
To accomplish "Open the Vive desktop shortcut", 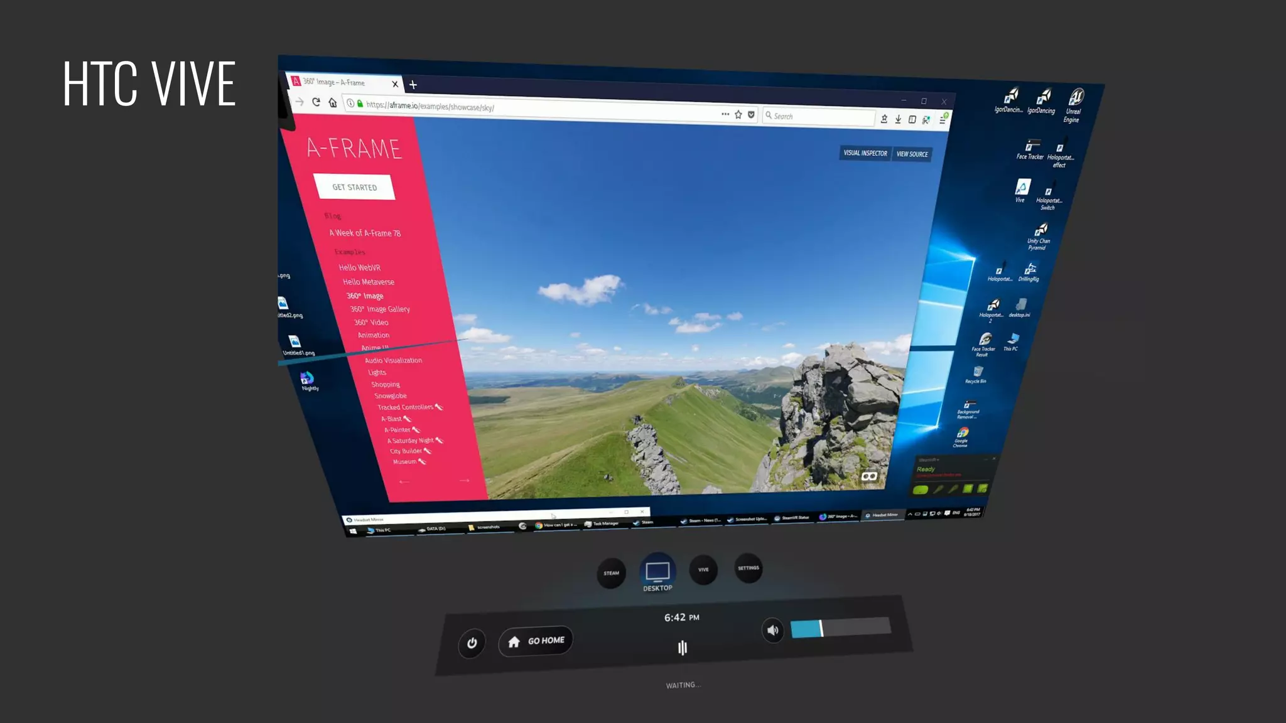I will (x=1021, y=191).
